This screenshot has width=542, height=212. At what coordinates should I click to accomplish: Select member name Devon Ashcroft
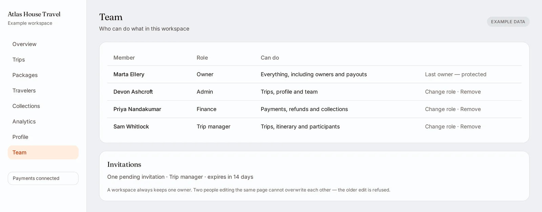coord(133,92)
